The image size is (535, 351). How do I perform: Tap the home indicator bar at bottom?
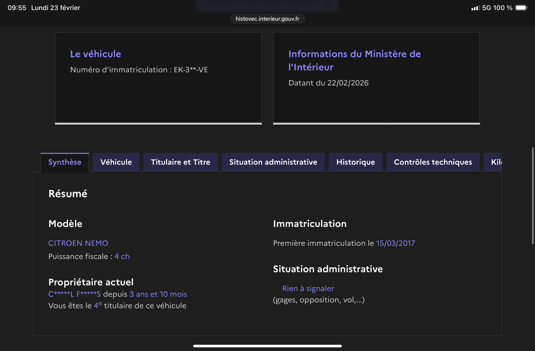[x=267, y=346]
